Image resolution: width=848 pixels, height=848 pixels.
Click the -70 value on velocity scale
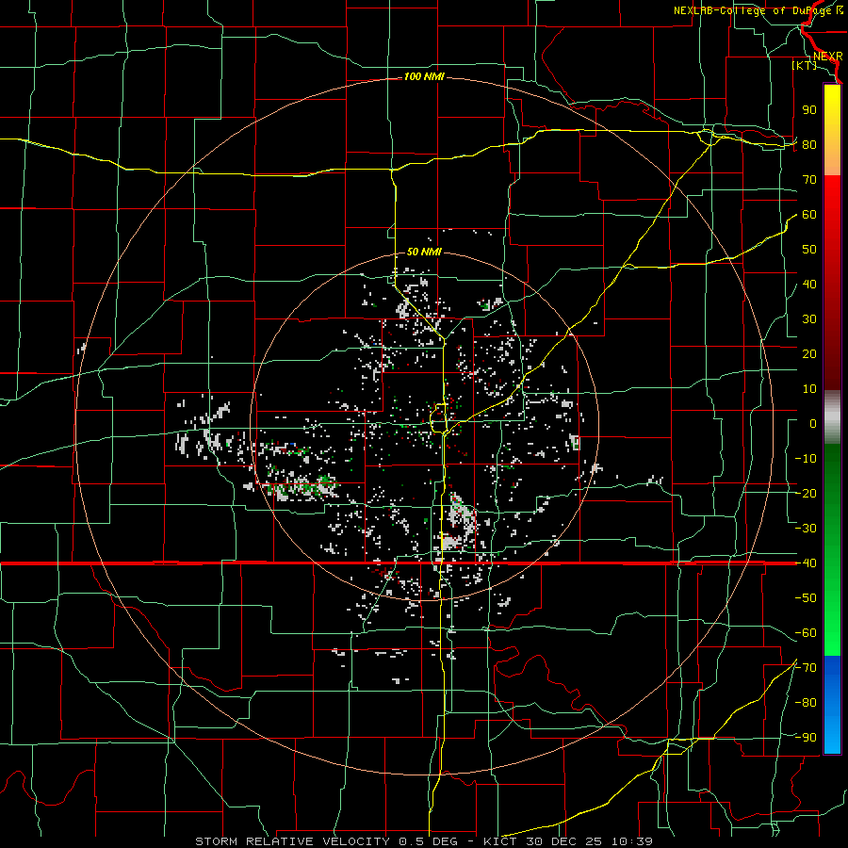pyautogui.click(x=806, y=668)
